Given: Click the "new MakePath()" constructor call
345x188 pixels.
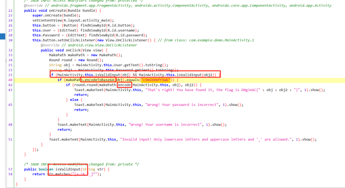Looking at the screenshot, I should (106, 55).
